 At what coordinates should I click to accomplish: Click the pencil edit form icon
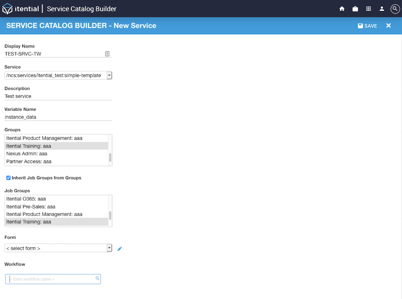[x=120, y=249]
